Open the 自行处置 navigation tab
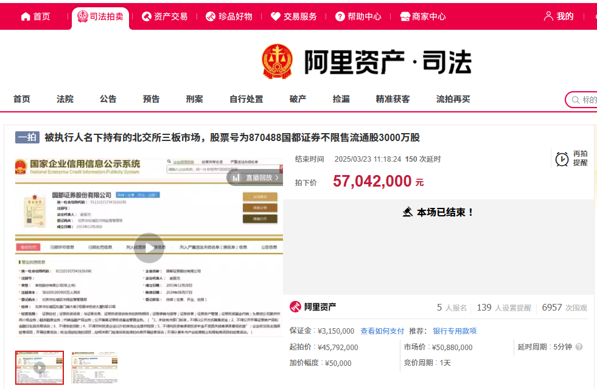The height and width of the screenshot is (389, 597). pyautogui.click(x=246, y=99)
